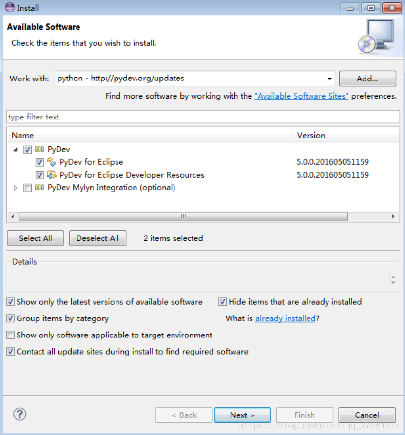Expand the PyDev Mylyn Integration node
The height and width of the screenshot is (435, 405).
[16, 188]
